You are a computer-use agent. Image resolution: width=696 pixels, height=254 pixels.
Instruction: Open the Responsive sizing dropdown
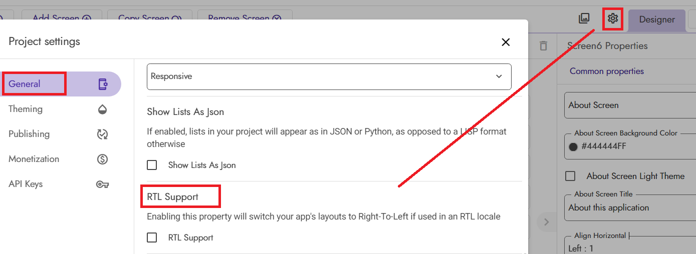(329, 76)
